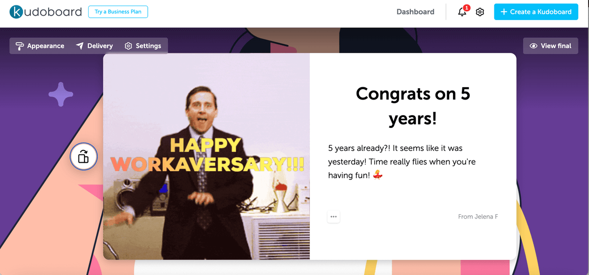Click the red notification badge

[466, 8]
